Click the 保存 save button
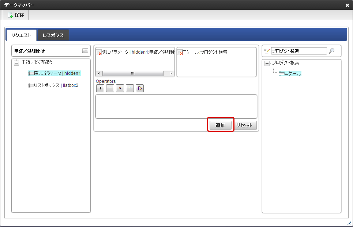 [x=16, y=15]
